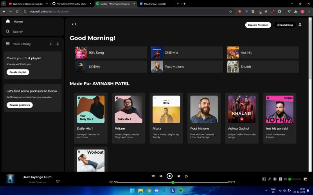Open the Hot Hit tile
The image size is (313, 195).
(263, 53)
